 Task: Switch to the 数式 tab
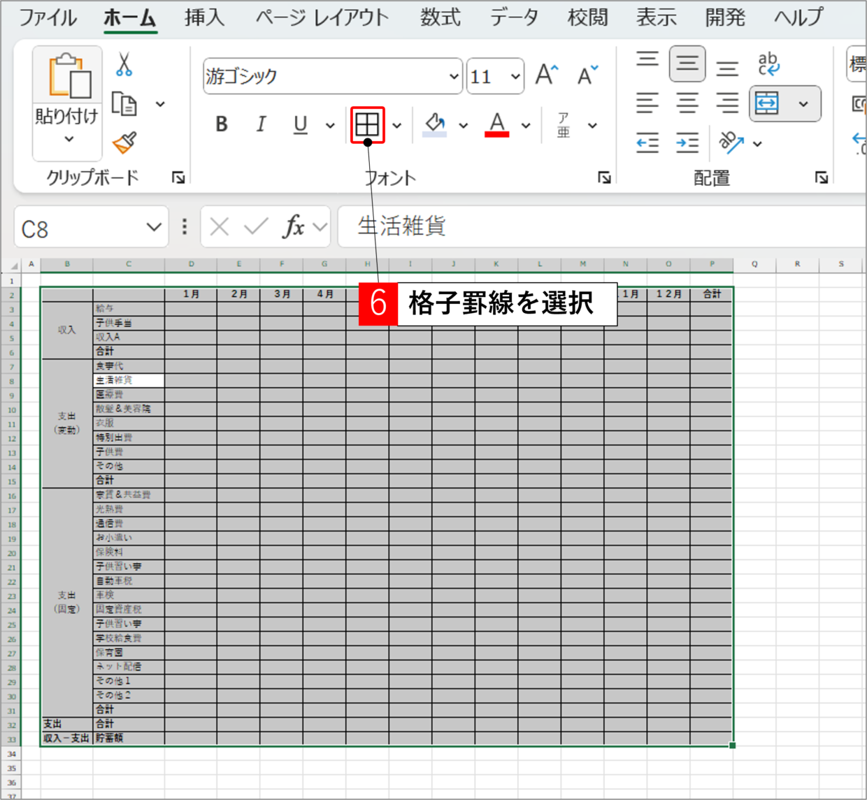pos(440,17)
